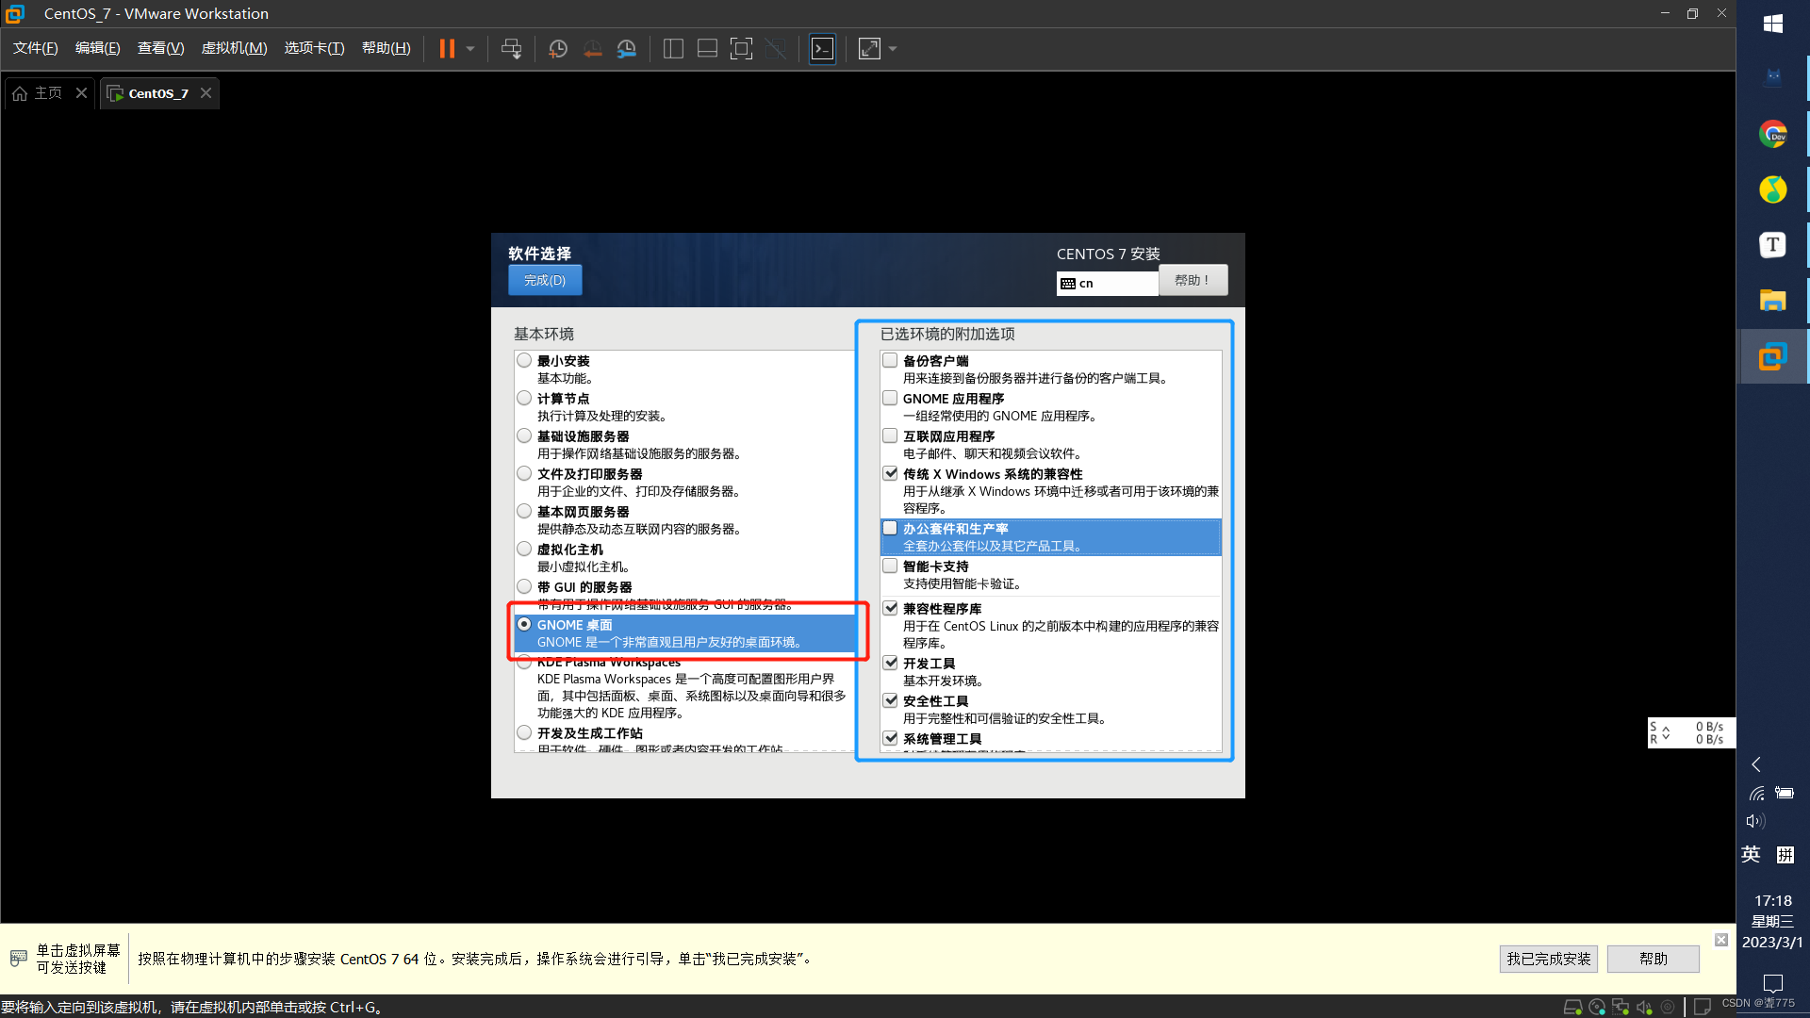
Task: Select GNOME 桌面 base environment radio button
Action: [x=523, y=624]
